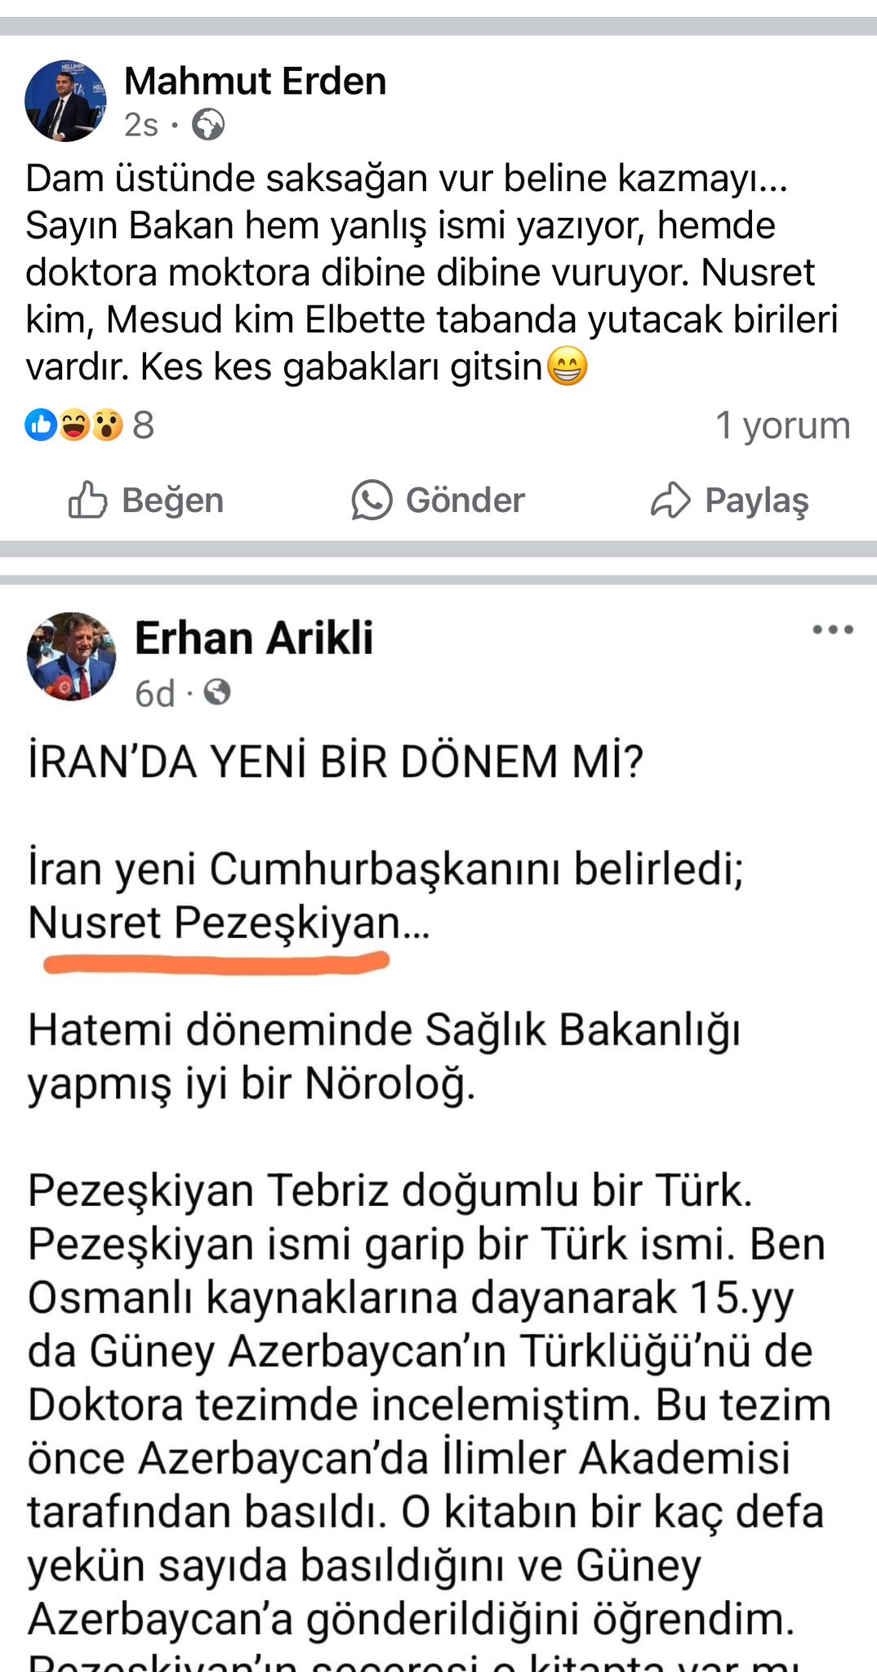Click the laughing Haha reaction icon
877x1672 pixels.
[x=73, y=425]
